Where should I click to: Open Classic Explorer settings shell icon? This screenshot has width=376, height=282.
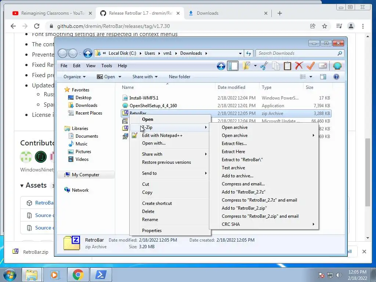pyautogui.click(x=337, y=66)
